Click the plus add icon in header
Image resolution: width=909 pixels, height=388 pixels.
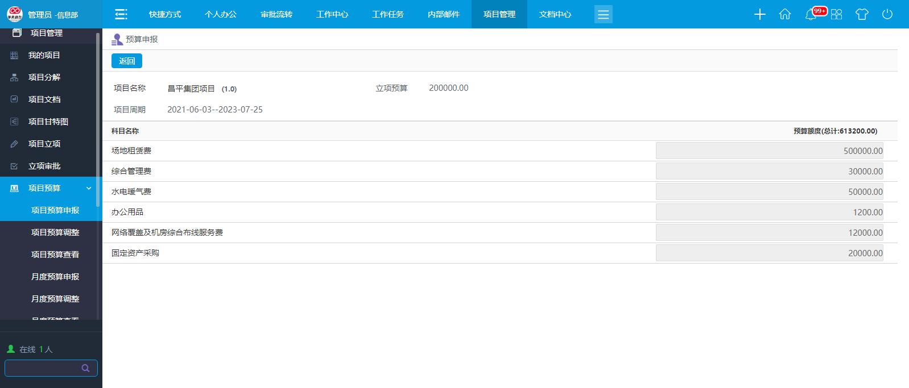pyautogui.click(x=759, y=14)
